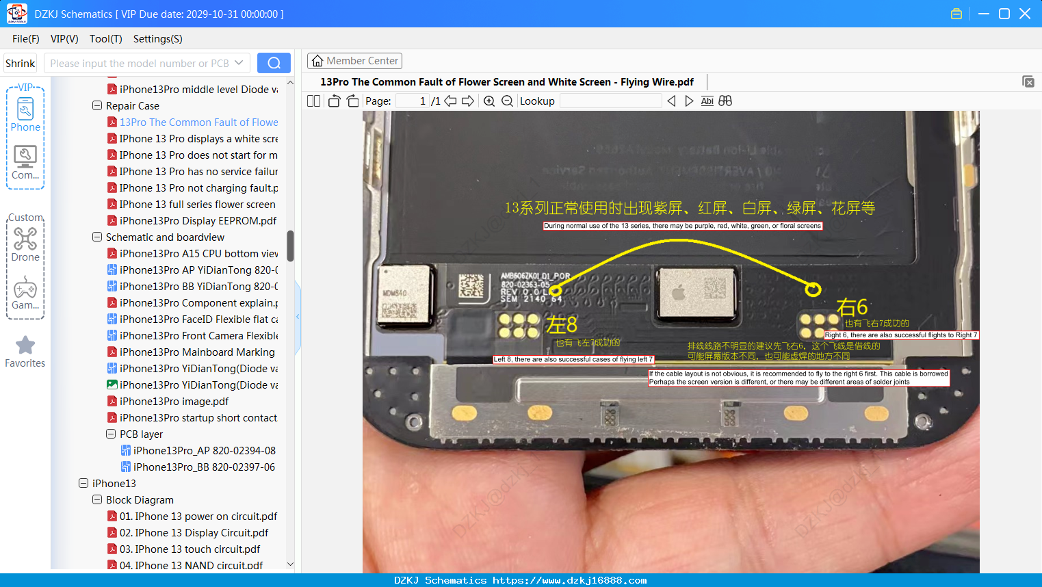The image size is (1042, 587).
Task: Toggle the Abi match-text option
Action: tap(707, 101)
